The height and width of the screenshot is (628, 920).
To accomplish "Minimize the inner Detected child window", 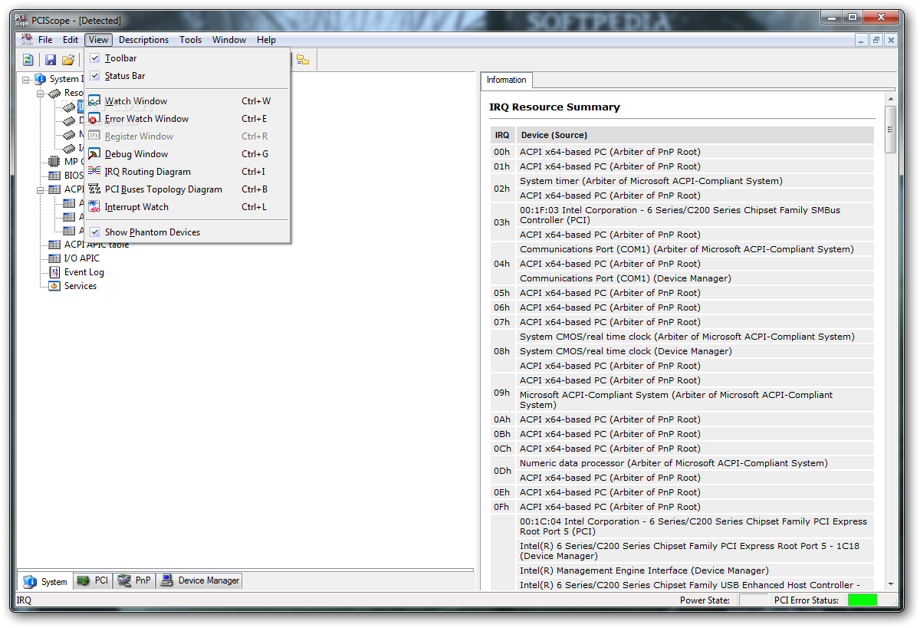I will point(863,40).
